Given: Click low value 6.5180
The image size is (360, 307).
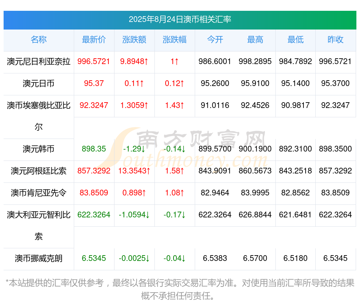Looking at the screenshot, I should click(296, 258).
